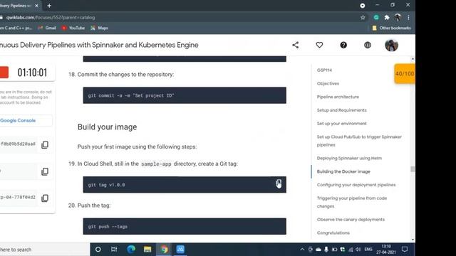Jump to Congratulations section

coord(333,233)
